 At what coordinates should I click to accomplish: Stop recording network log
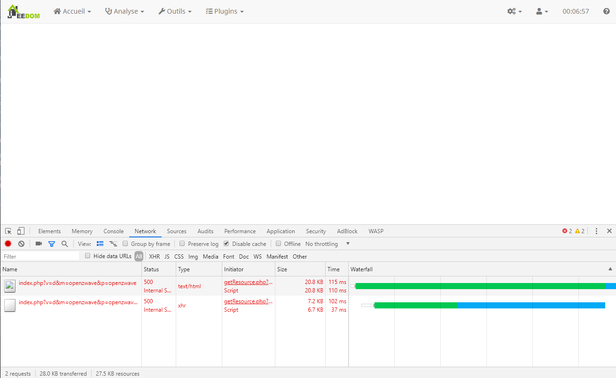(x=8, y=244)
